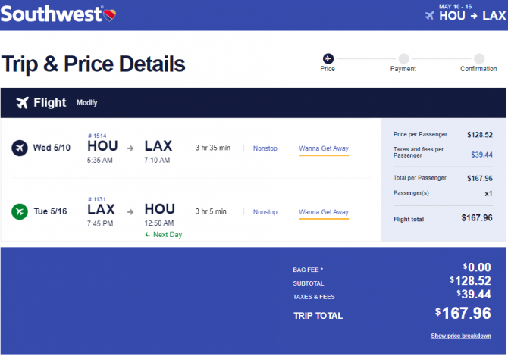The height and width of the screenshot is (356, 508).
Task: Click the Southwest wordmark to go home
Action: [x=52, y=14]
